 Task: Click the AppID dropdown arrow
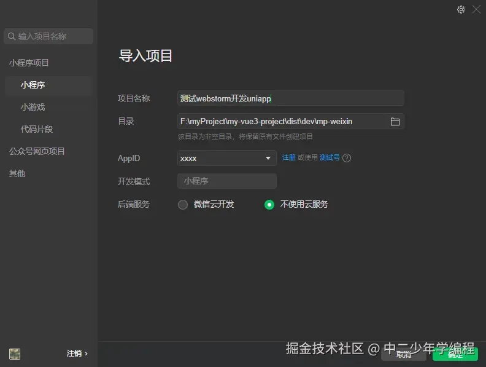pos(268,159)
